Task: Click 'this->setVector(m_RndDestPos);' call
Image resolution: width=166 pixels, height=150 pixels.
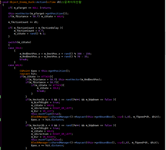Action: tap(80, 79)
